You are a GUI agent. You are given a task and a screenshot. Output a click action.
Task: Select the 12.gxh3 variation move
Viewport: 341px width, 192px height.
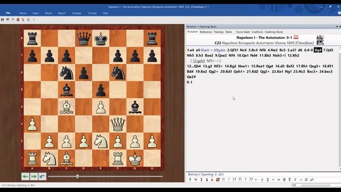click(199, 61)
